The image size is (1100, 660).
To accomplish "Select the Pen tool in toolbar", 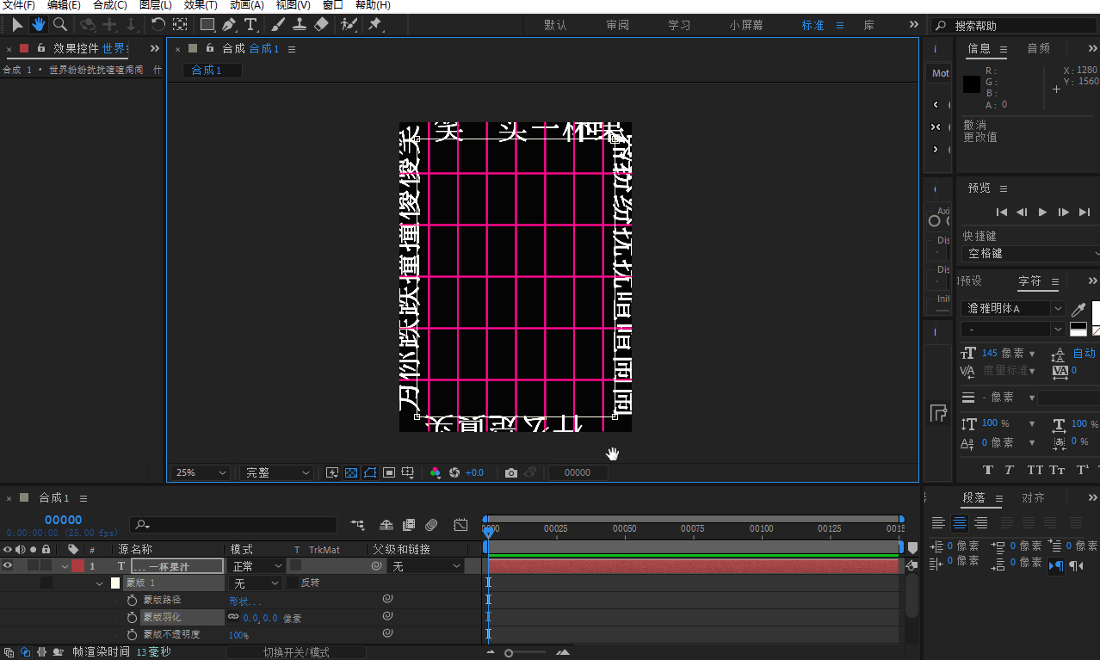I will (229, 25).
